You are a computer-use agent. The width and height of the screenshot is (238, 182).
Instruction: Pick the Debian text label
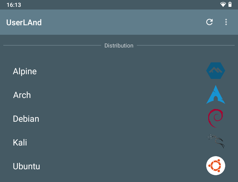(26, 119)
